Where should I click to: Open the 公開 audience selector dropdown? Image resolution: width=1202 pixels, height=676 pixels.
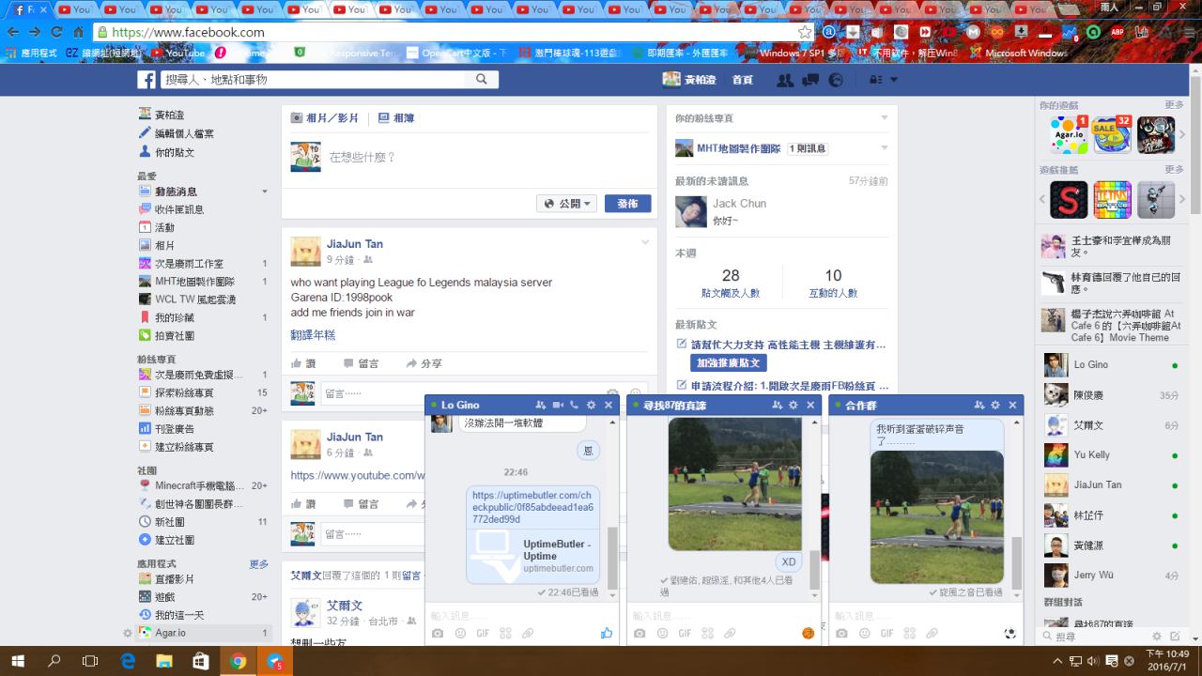click(567, 204)
